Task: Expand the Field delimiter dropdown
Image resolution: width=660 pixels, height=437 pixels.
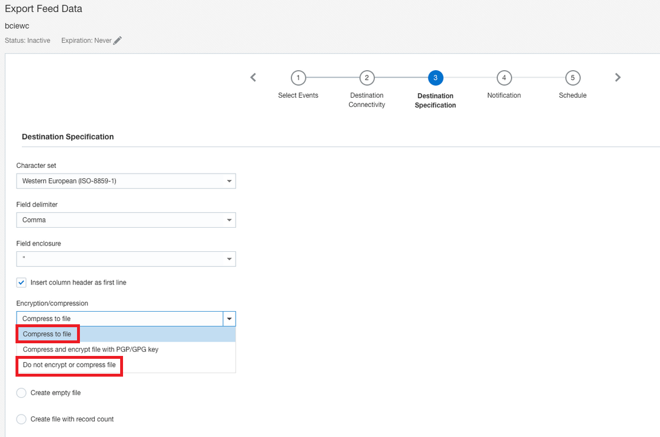Action: coord(126,220)
